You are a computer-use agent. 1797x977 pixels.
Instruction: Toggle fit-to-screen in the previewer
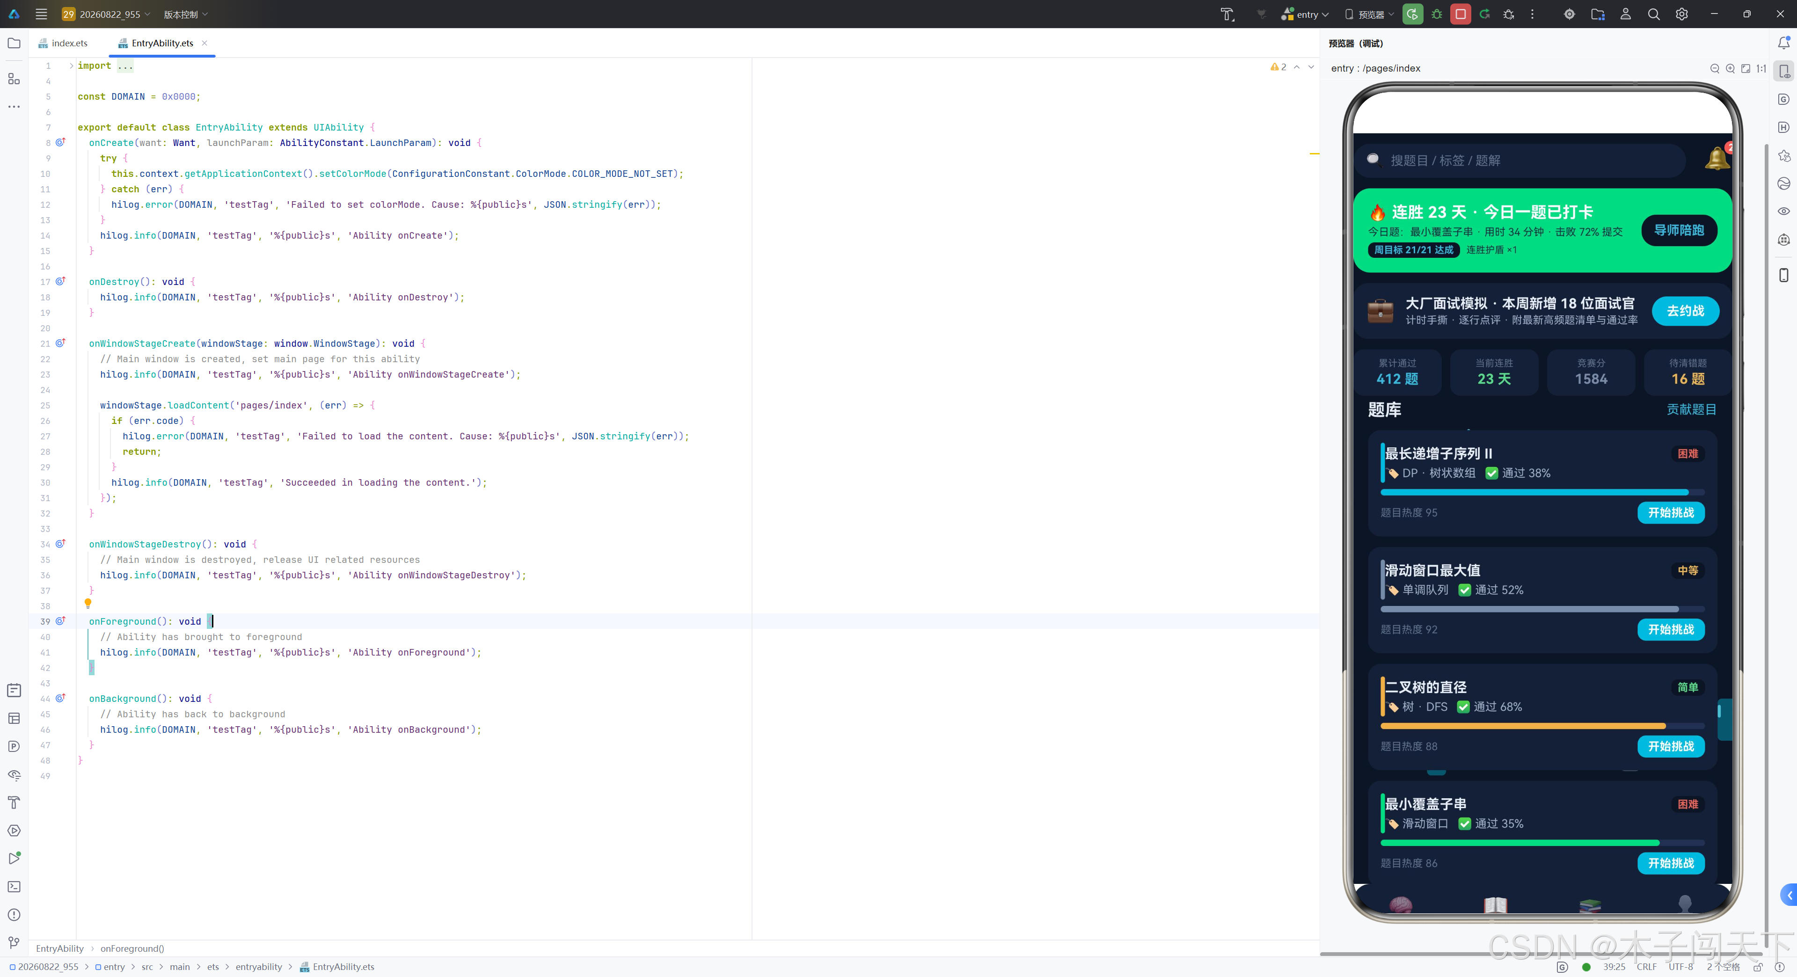point(1746,68)
